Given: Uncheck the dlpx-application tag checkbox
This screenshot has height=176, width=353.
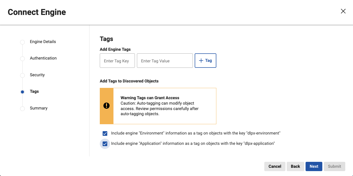Looking at the screenshot, I should (x=105, y=144).
